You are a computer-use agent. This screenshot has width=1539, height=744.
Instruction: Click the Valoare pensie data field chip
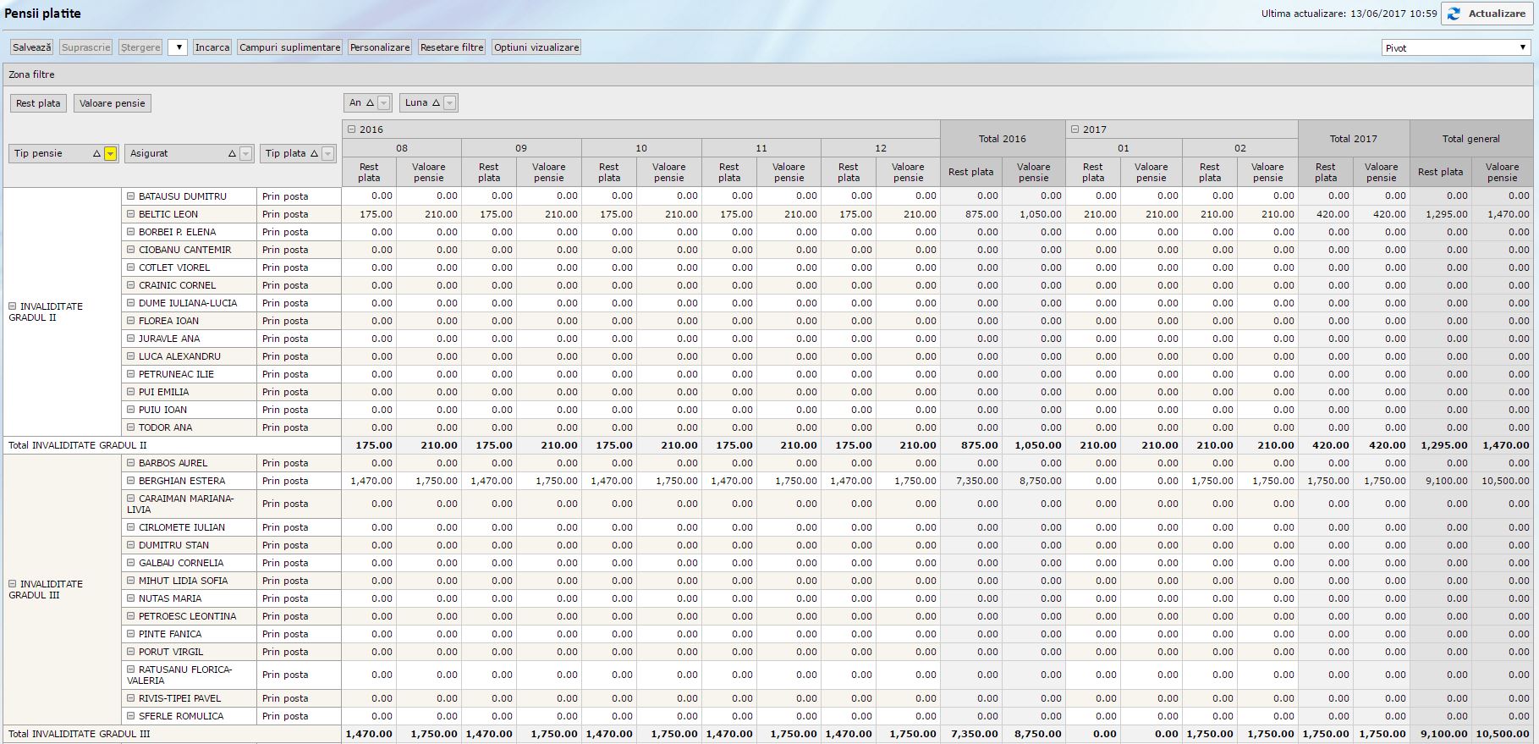point(113,103)
